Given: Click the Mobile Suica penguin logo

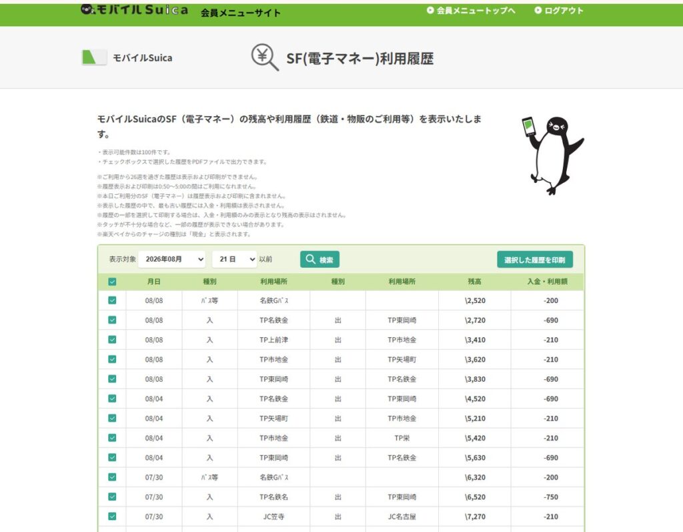Looking at the screenshot, I should [135, 9].
